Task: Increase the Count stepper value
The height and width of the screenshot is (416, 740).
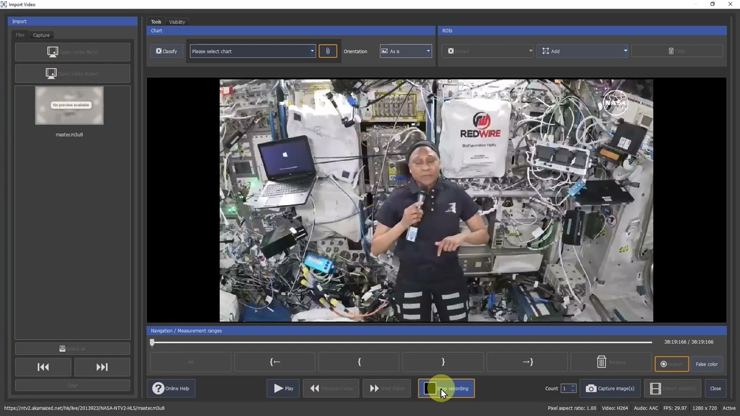Action: [573, 386]
